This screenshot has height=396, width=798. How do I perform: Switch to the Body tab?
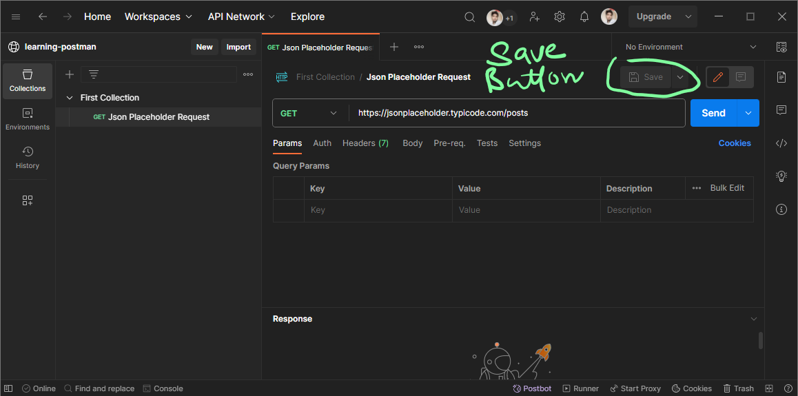413,143
